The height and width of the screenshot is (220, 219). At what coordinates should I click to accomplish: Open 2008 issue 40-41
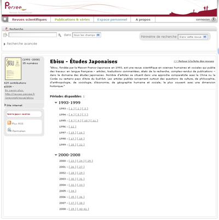pyautogui.click(x=83, y=209)
